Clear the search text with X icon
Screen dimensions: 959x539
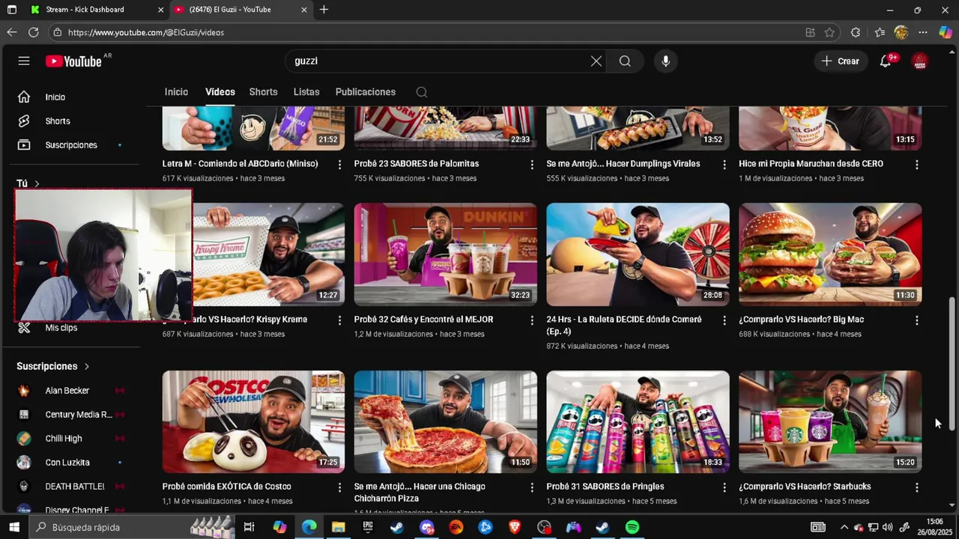596,61
